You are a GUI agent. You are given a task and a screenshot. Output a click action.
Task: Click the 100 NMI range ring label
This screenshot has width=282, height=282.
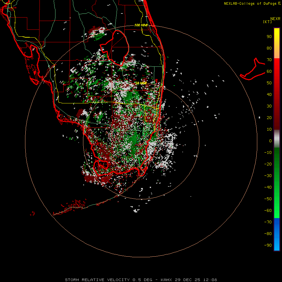click(x=141, y=25)
